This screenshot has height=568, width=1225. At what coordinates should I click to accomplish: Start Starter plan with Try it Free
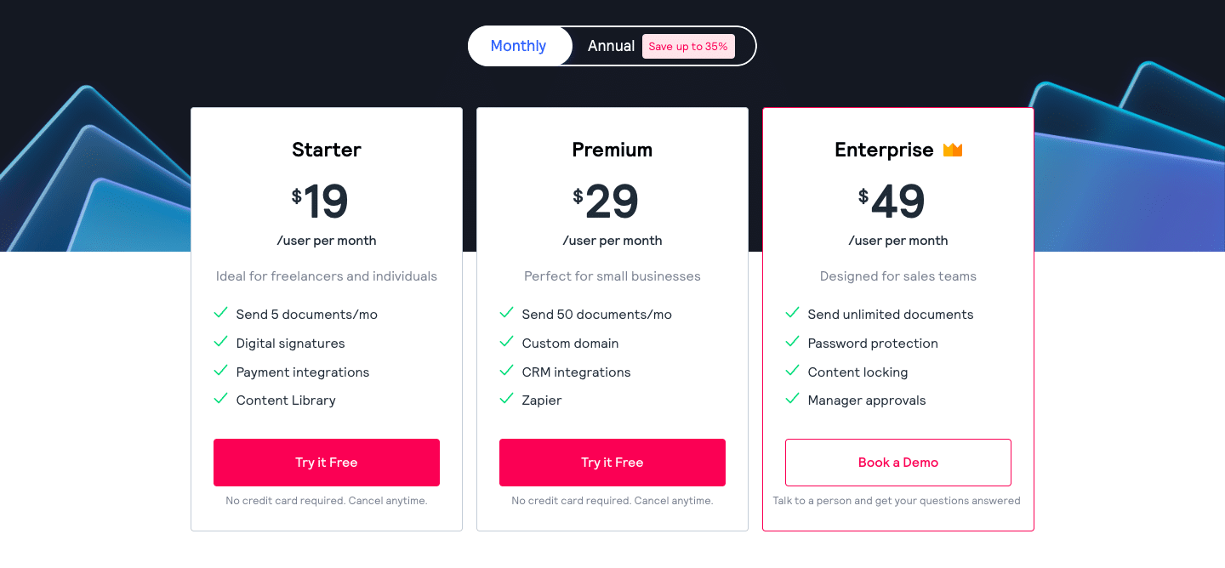[327, 463]
